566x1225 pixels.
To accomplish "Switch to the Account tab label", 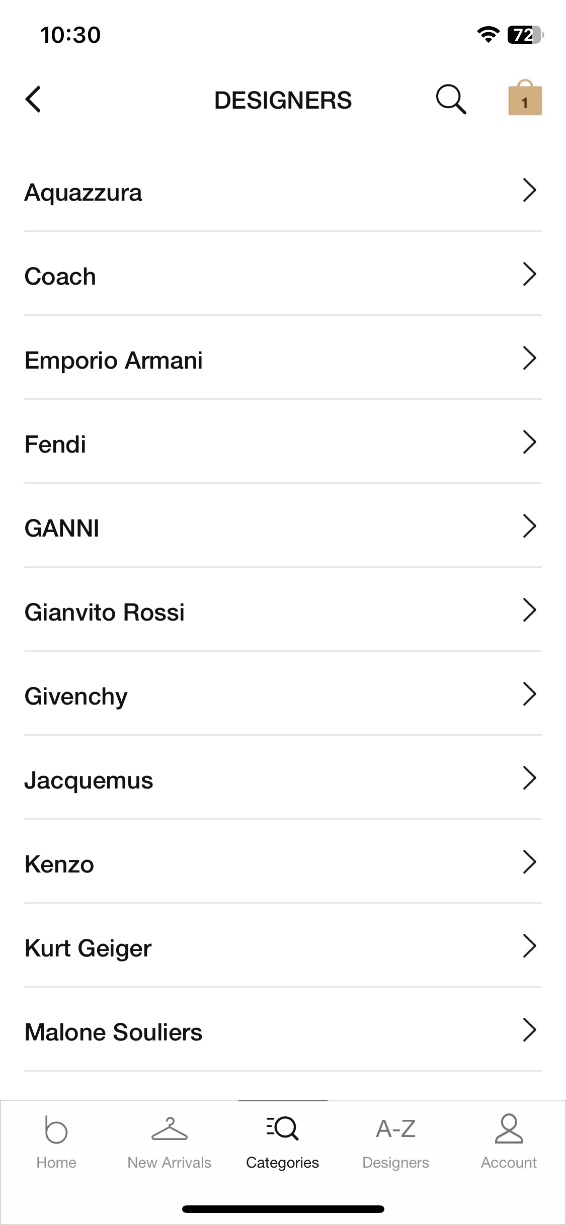I will 509,1163.
